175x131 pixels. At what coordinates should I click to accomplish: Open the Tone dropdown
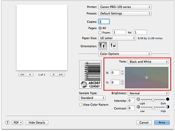tap(148, 61)
